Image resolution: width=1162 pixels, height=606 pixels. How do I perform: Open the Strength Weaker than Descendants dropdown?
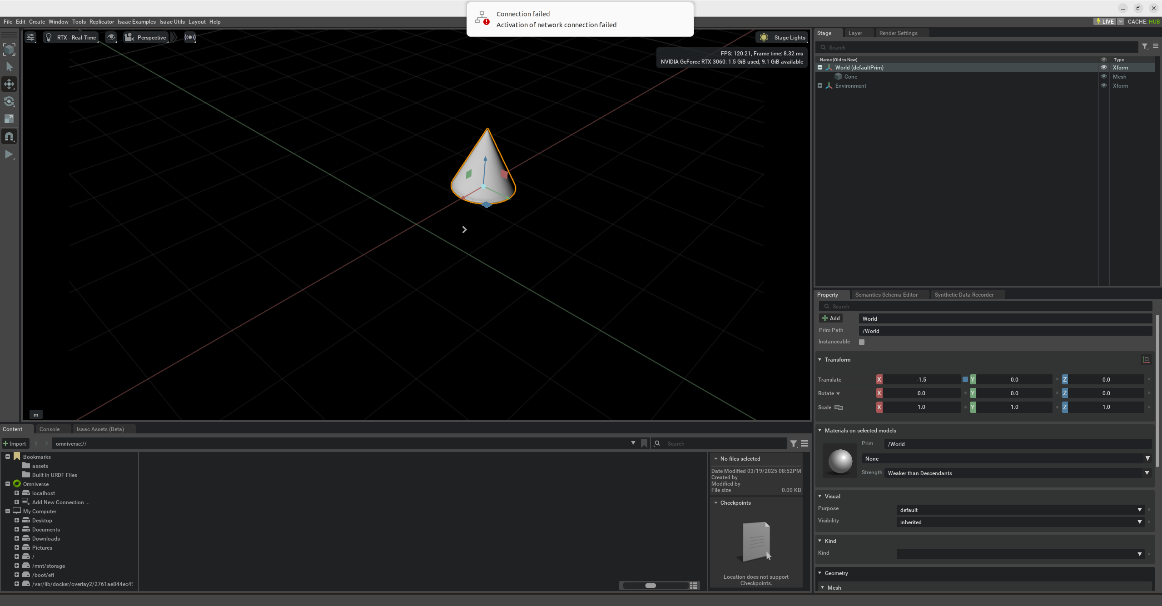tap(1018, 473)
